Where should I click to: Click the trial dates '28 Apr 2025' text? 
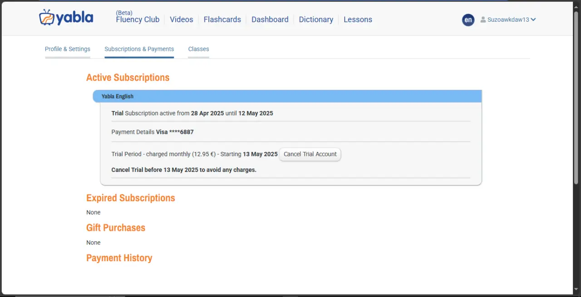click(x=207, y=113)
